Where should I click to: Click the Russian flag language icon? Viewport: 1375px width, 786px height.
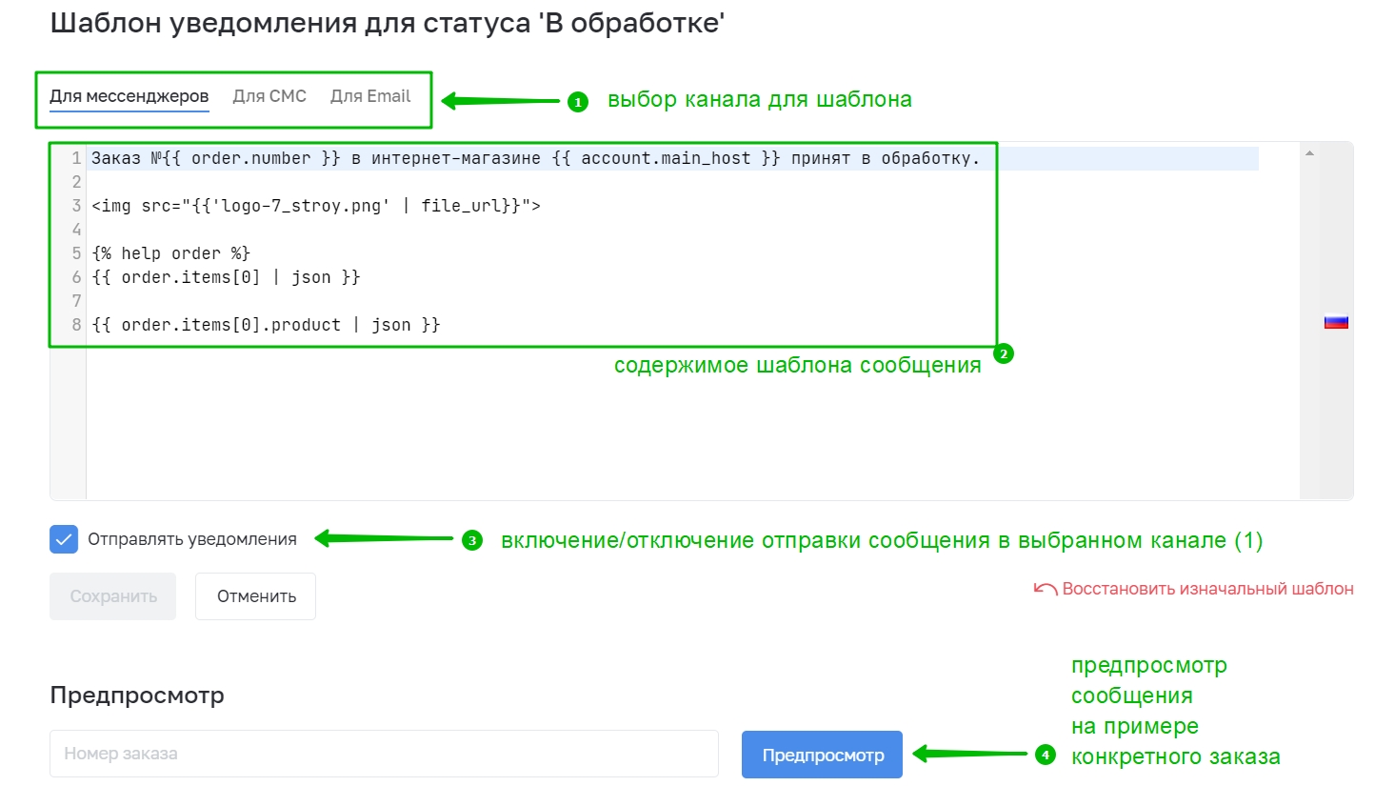[1336, 322]
